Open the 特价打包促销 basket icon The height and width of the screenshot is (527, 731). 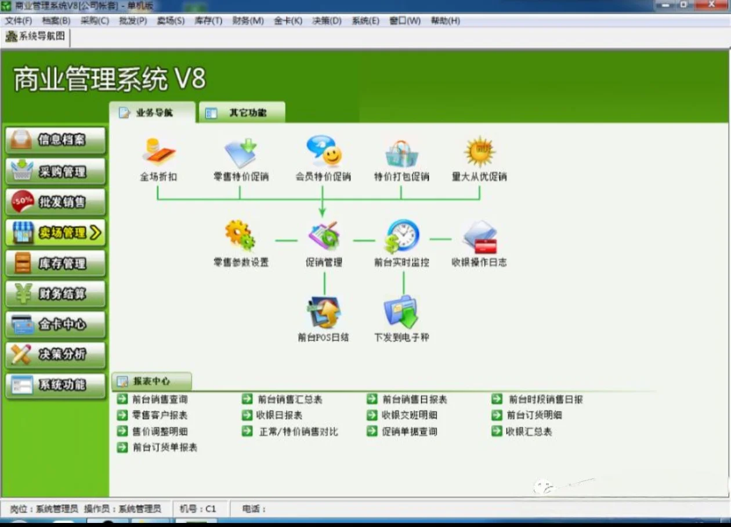pos(401,153)
